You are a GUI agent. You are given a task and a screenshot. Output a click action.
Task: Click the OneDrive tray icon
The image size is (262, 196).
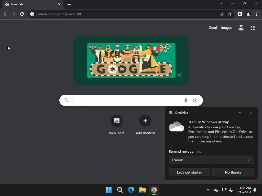click(216, 190)
